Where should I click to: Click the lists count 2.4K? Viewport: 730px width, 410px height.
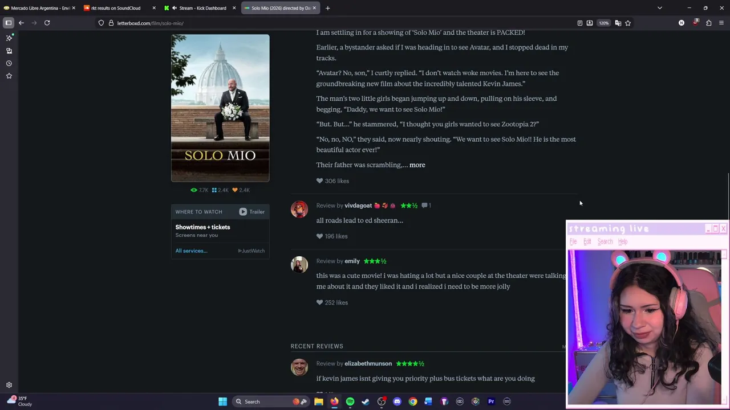220,190
